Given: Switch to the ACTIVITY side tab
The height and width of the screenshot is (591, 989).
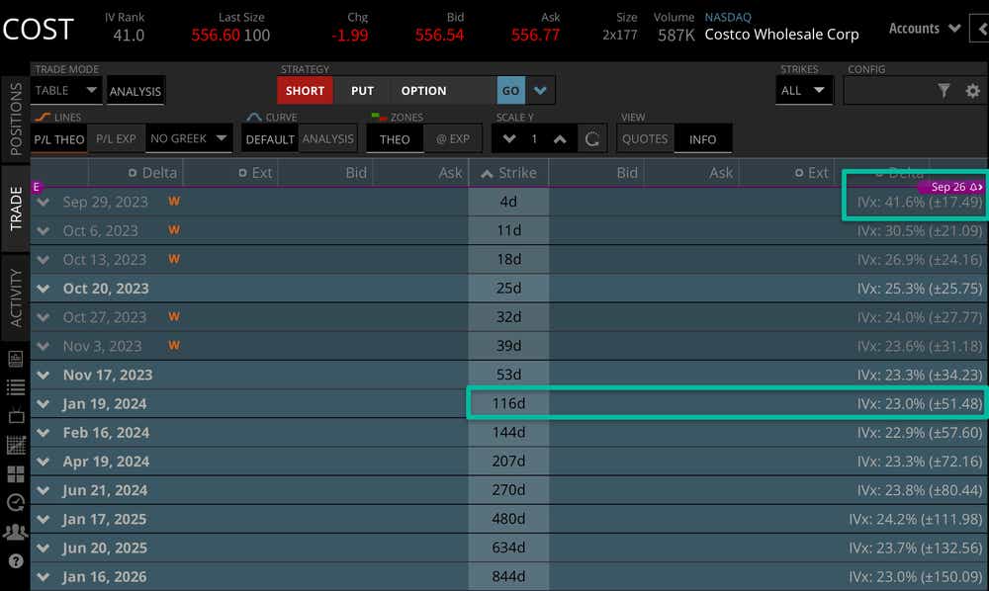Looking at the screenshot, I should click(16, 298).
